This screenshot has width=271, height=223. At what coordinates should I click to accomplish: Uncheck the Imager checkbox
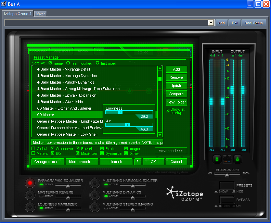click(x=126, y=148)
